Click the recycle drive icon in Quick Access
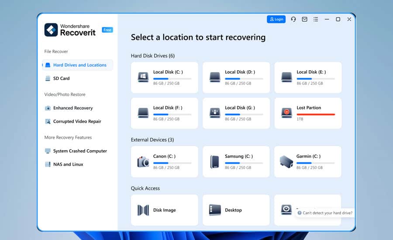The height and width of the screenshot is (240, 393). tap(286, 210)
